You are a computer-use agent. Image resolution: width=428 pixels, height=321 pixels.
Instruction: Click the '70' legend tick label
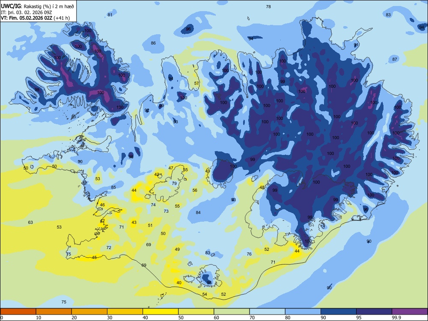click(x=252, y=318)
